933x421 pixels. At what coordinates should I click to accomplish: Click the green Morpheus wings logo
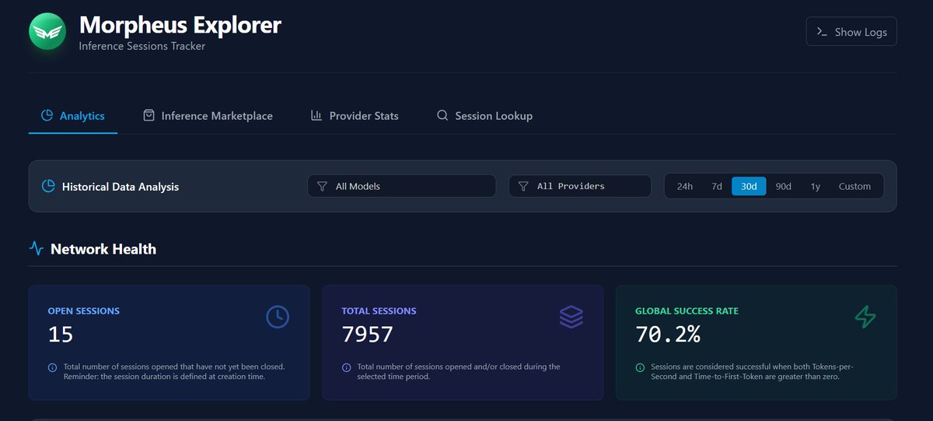pyautogui.click(x=49, y=32)
